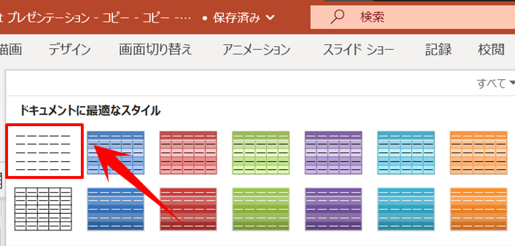Select the solid teal table style
The height and width of the screenshot is (246, 515).
coord(406,209)
